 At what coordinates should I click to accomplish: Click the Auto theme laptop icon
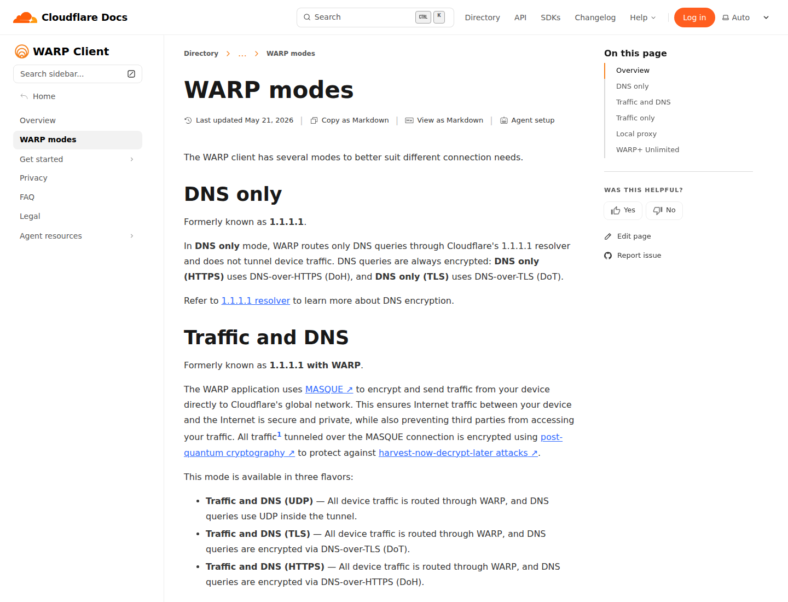[726, 18]
